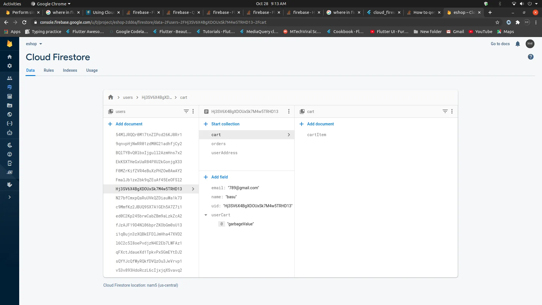The image size is (542, 305).
Task: Click the Project Overview home icon
Action: pos(10,57)
